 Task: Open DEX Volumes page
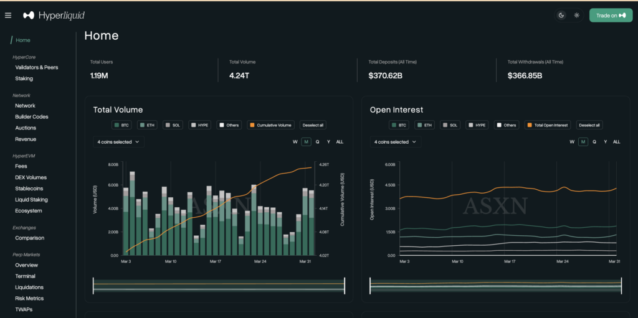pyautogui.click(x=31, y=177)
